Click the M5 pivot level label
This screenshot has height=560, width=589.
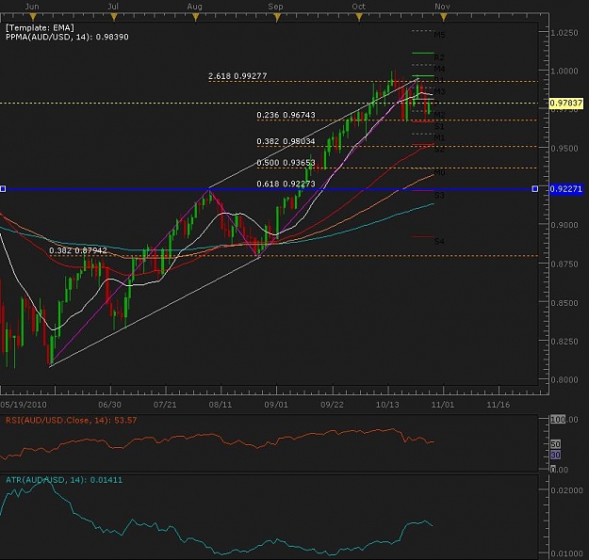pos(439,35)
